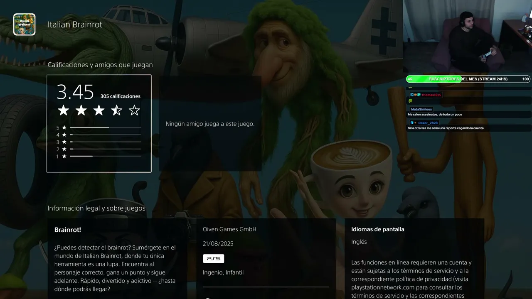Screen dimensions: 532x299
Task: Click chat username thomas16z5
Action: (431, 95)
